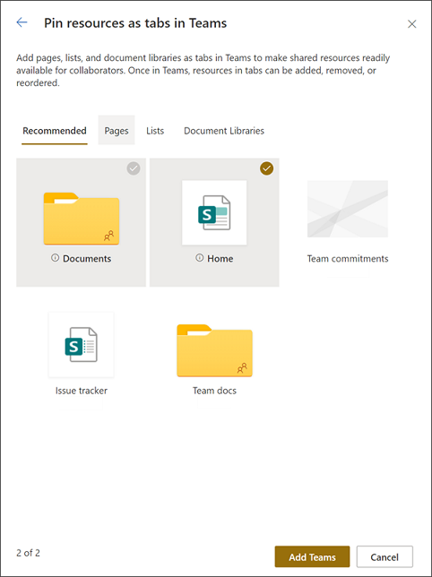Click the info icon beside Documents

[55, 258]
